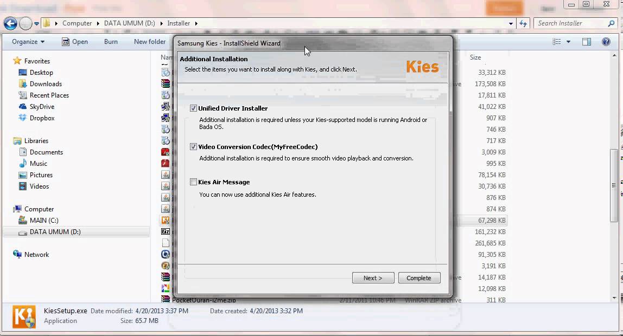Click Burn in the Explorer toolbar
623x336 pixels.
pos(111,42)
